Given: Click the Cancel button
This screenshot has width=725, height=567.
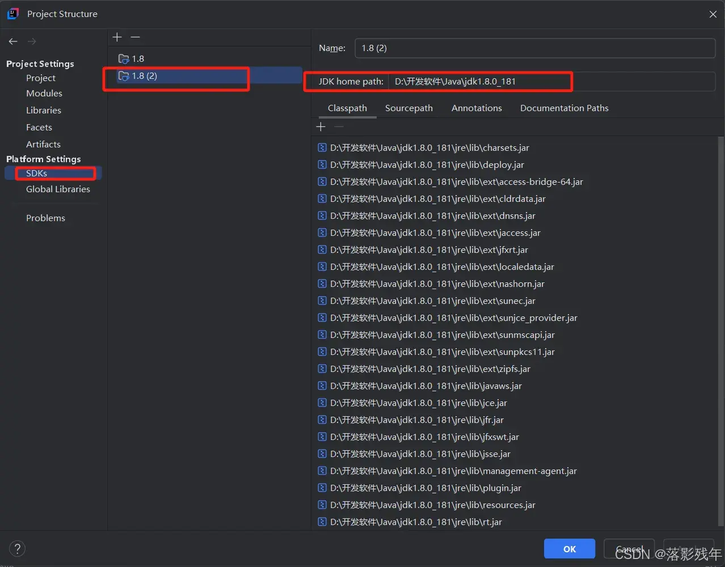Looking at the screenshot, I should (x=629, y=549).
